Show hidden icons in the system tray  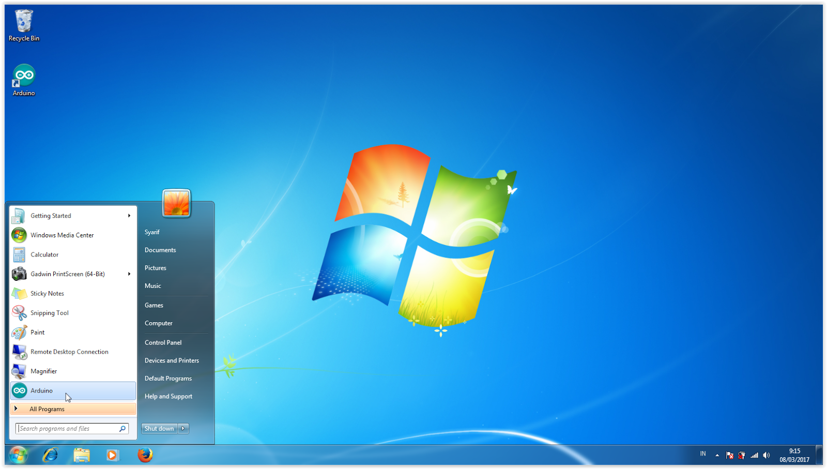click(717, 456)
